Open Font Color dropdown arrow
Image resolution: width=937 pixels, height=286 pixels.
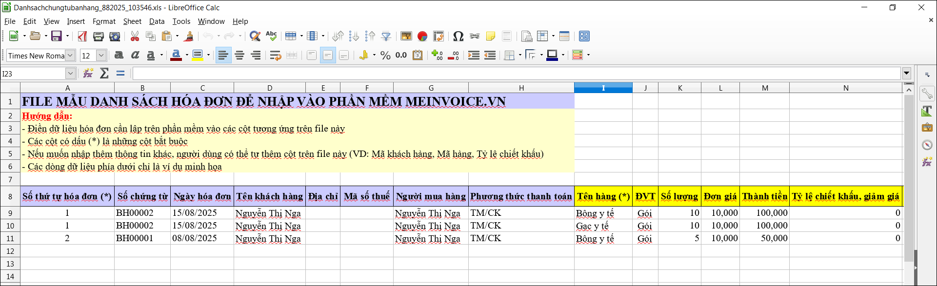pyautogui.click(x=187, y=56)
